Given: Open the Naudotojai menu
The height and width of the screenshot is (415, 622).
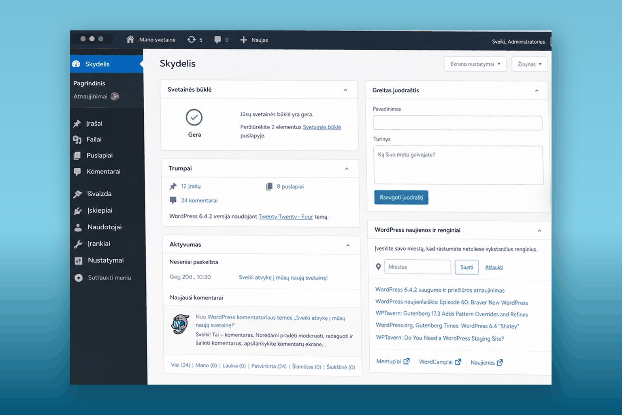Looking at the screenshot, I should pyautogui.click(x=104, y=227).
